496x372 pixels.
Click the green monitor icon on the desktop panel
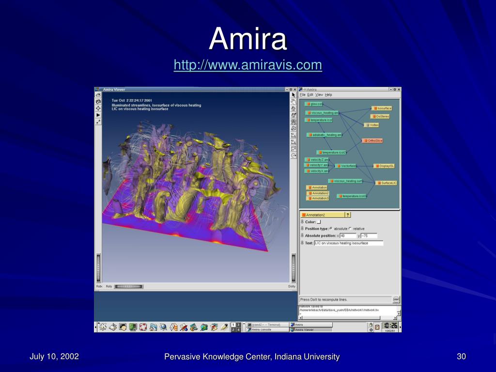(133, 327)
